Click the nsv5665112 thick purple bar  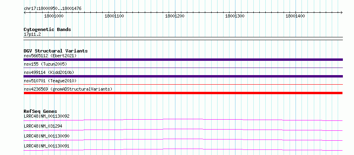183,60
